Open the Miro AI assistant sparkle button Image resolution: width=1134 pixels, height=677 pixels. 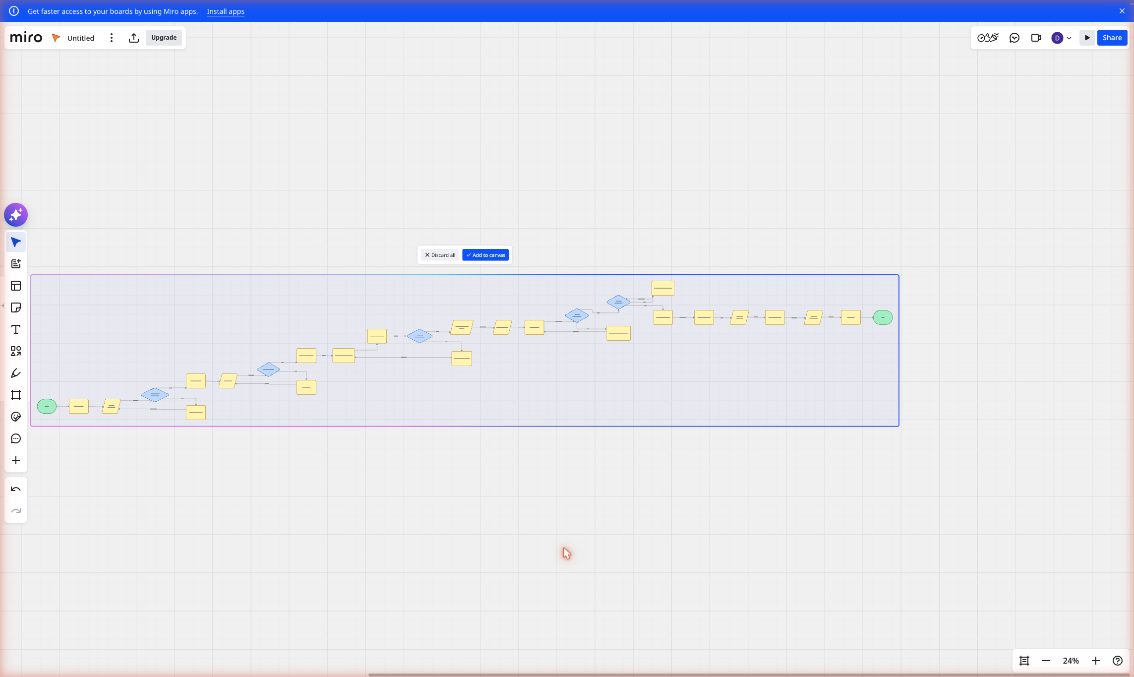click(x=16, y=215)
